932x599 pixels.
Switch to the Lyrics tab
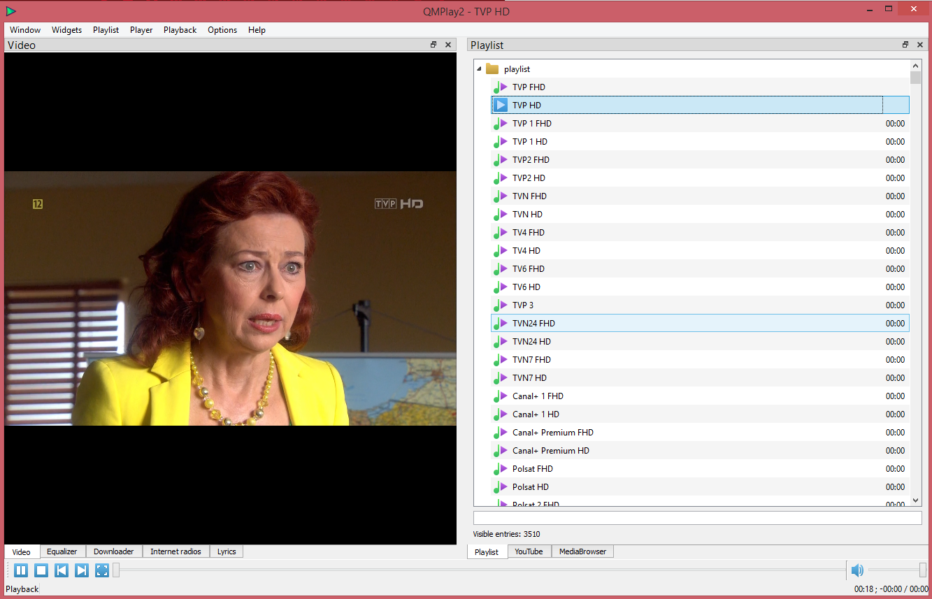tap(227, 551)
